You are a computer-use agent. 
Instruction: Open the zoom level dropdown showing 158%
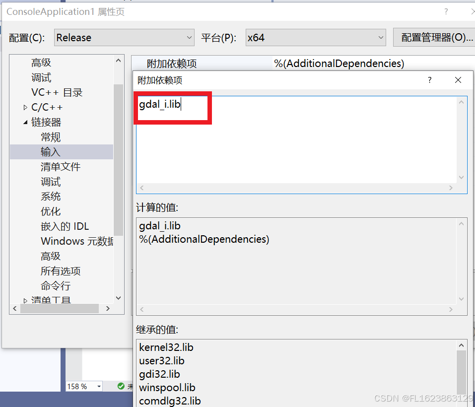point(98,386)
